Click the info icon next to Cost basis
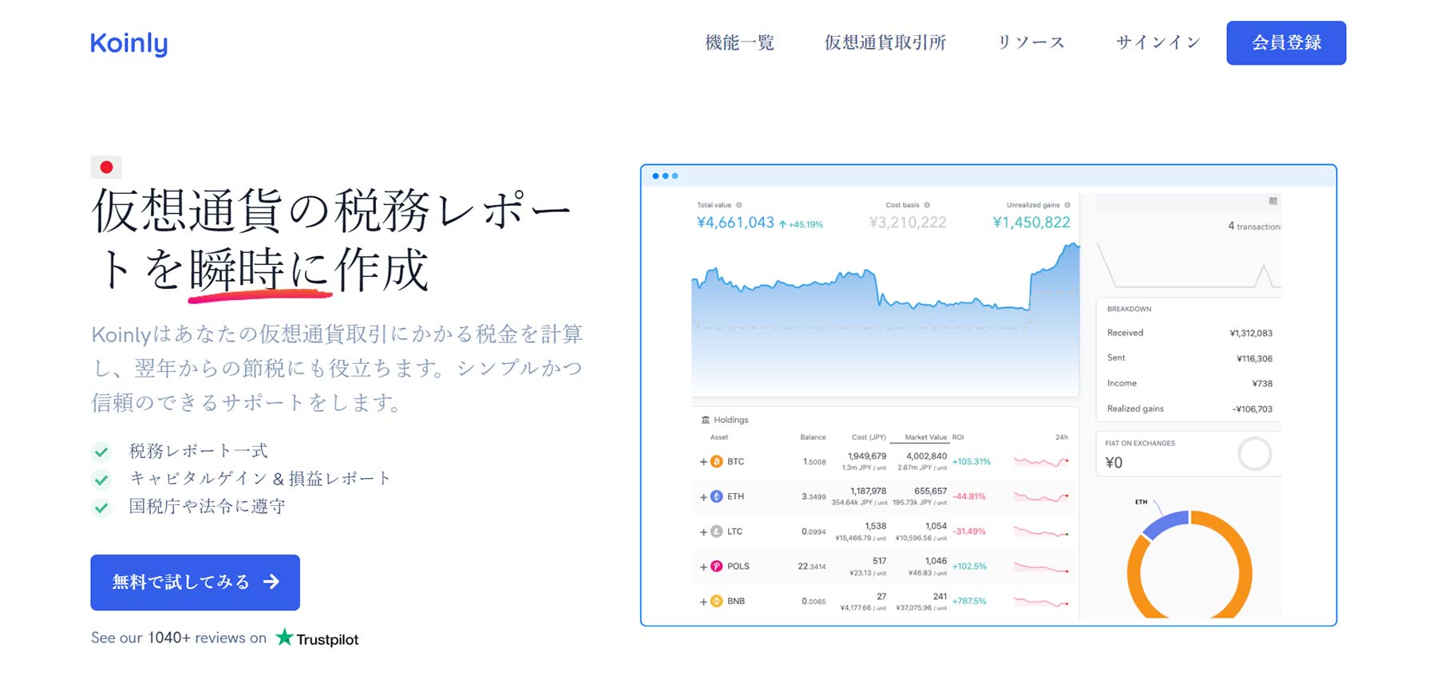This screenshot has height=687, width=1437. pyautogui.click(x=927, y=205)
